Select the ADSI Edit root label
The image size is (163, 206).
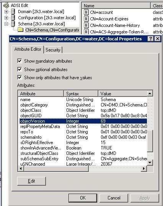(20, 5)
